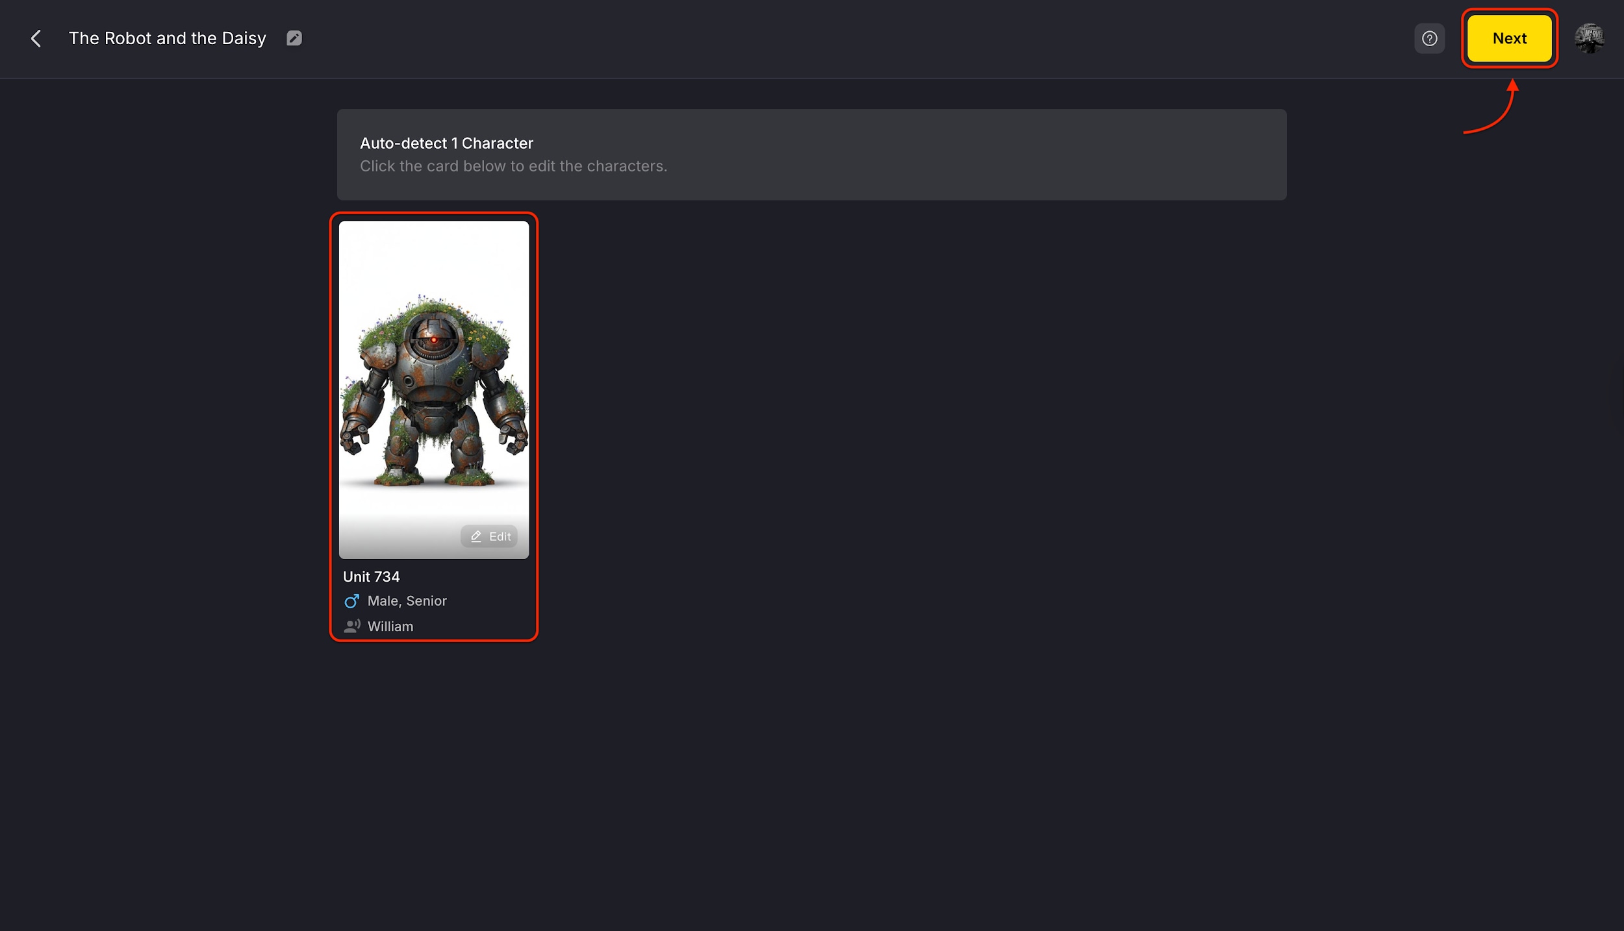Screen dimensions: 1624x931
Task: Change William's assigned voice
Action: [390, 626]
